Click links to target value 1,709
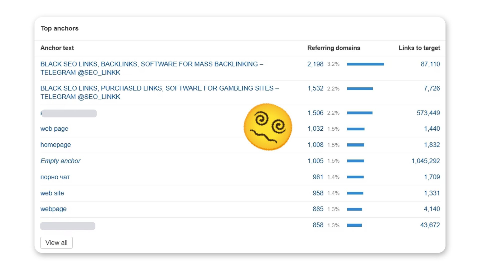The width and height of the screenshot is (480, 270). (432, 177)
